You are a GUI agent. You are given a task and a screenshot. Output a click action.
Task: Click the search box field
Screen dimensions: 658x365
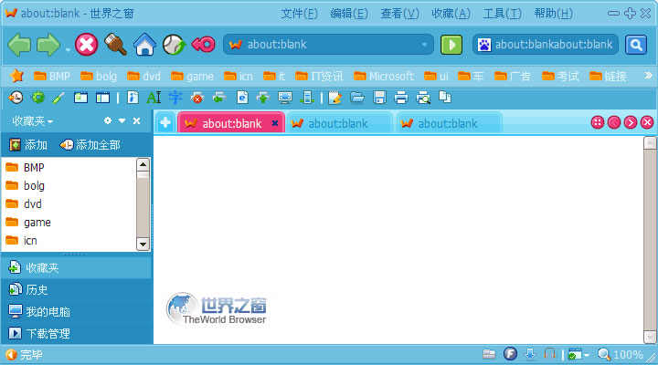[546, 45]
